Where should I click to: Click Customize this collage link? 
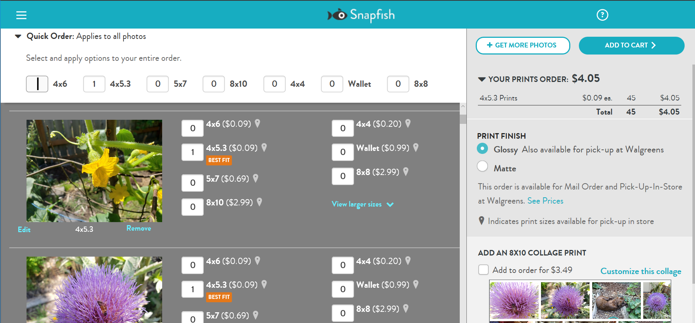[x=641, y=271]
